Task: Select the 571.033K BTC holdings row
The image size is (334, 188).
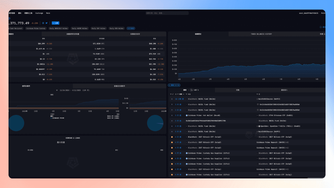Action: click(87, 44)
